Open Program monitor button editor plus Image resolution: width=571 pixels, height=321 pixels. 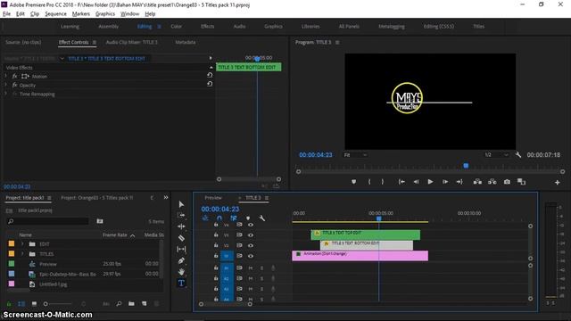(557, 182)
